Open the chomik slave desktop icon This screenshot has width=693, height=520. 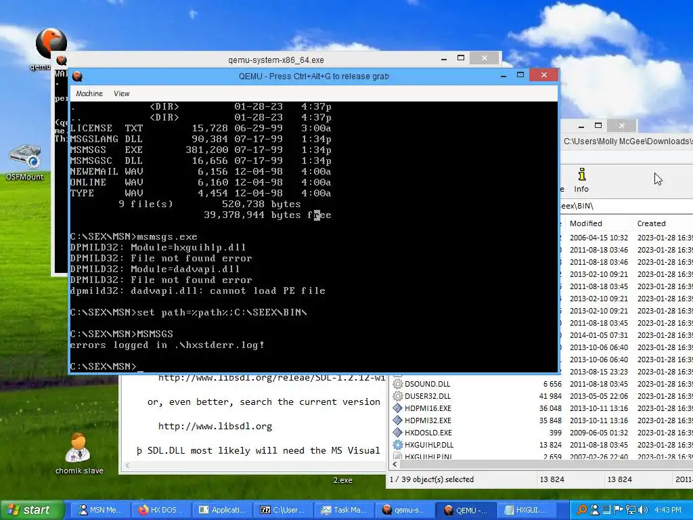click(x=79, y=447)
